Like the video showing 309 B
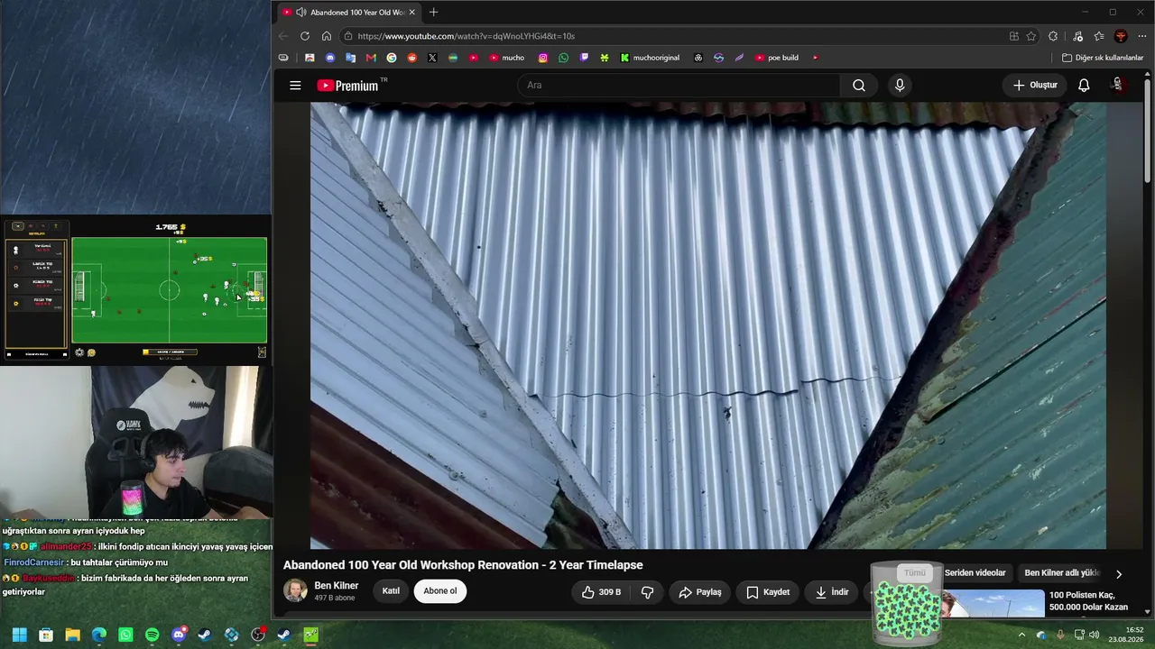The image size is (1155, 649). pos(601,592)
